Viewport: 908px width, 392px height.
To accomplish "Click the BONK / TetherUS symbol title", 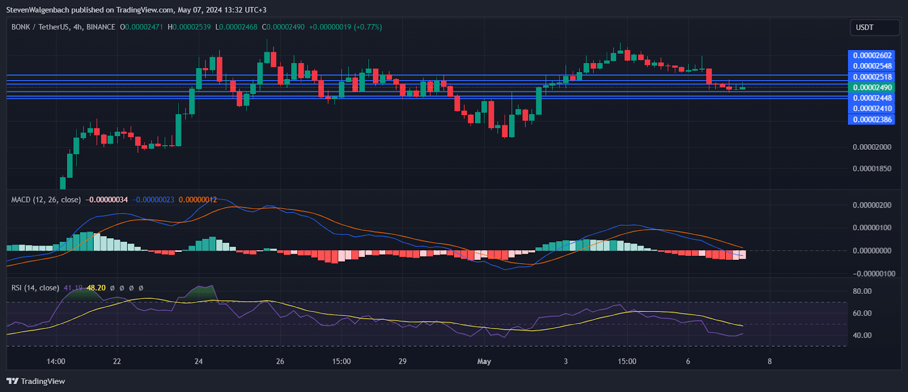I will click(x=63, y=27).
